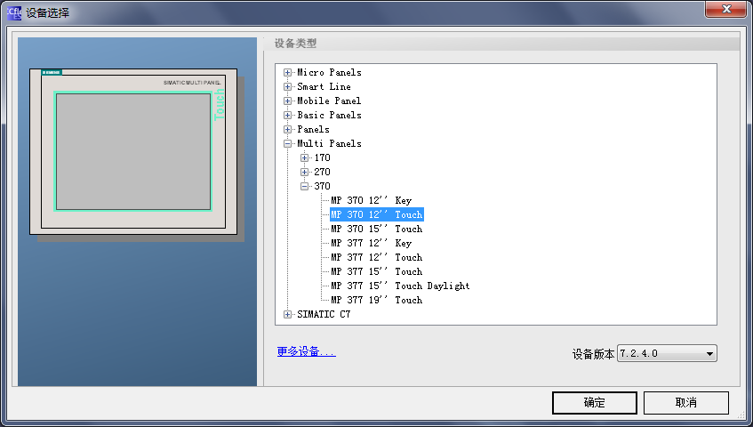The image size is (753, 427).
Task: Cancel with the 取消 button
Action: tap(685, 402)
